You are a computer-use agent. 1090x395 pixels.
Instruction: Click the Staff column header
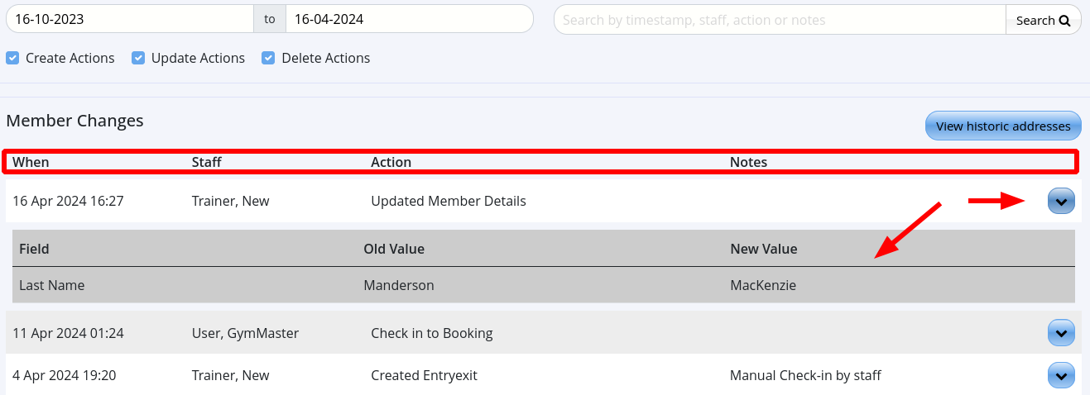tap(206, 162)
